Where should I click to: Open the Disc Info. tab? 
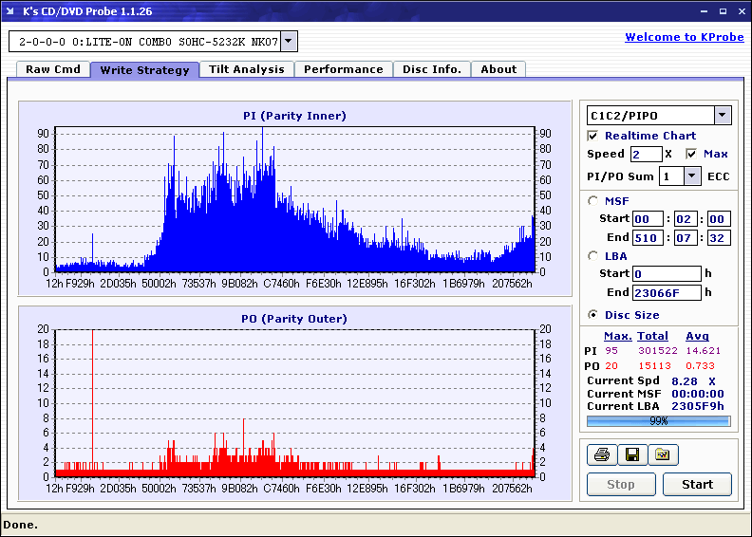point(432,69)
